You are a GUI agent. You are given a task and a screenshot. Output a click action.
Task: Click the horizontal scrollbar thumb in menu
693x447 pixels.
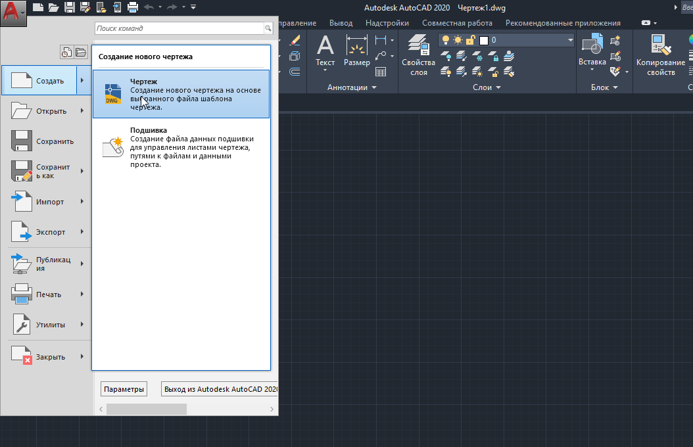click(146, 409)
